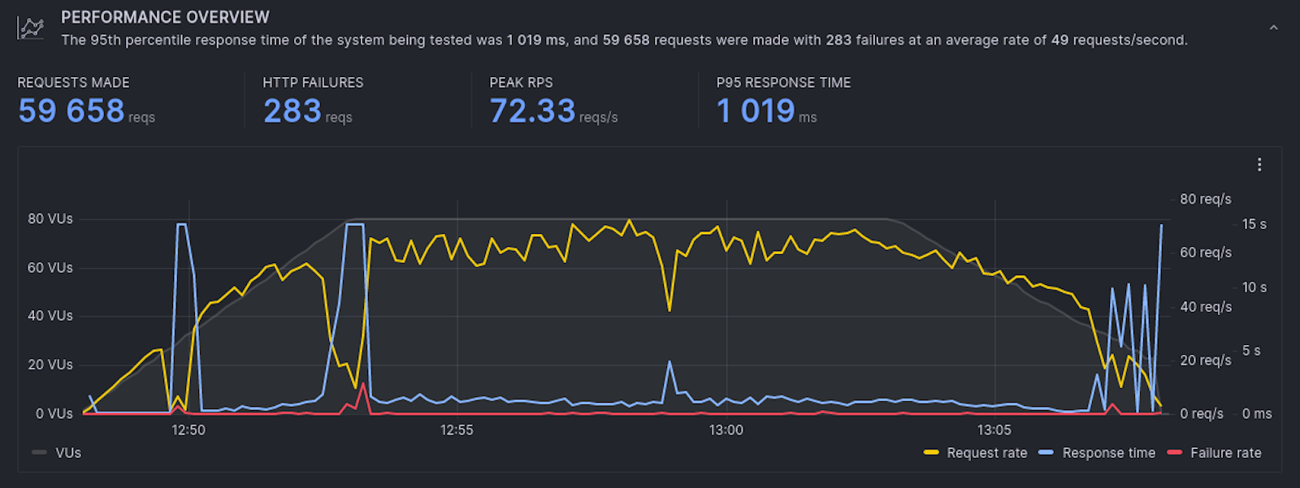Click the 13:05 time axis label

click(x=994, y=430)
